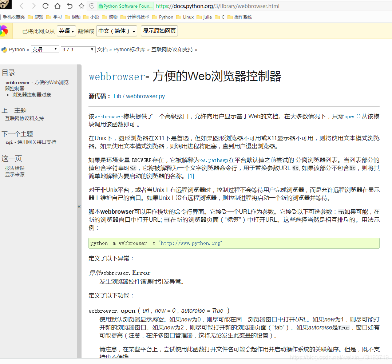Click the Python标准库 breadcrumb link
Viewport: 392px width, 364px height.
(x=130, y=50)
